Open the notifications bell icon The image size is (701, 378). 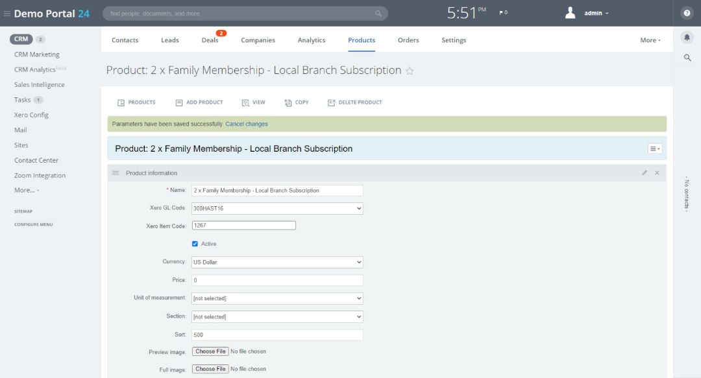(687, 38)
